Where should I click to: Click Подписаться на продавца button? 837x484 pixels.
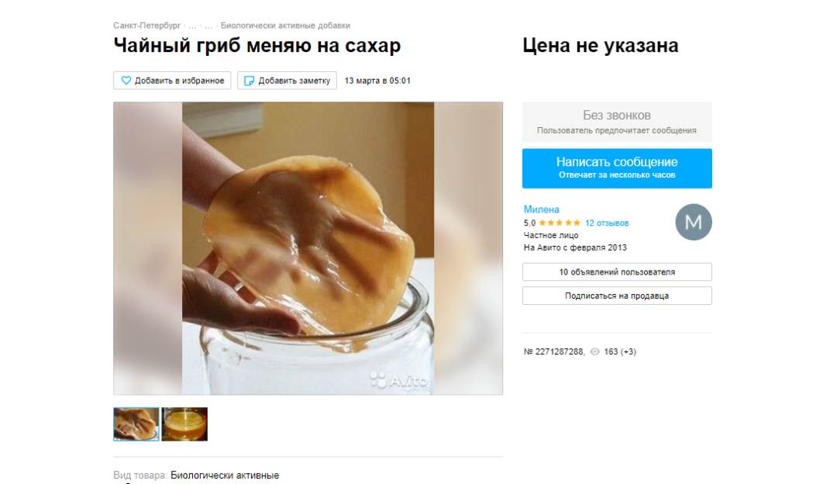617,296
